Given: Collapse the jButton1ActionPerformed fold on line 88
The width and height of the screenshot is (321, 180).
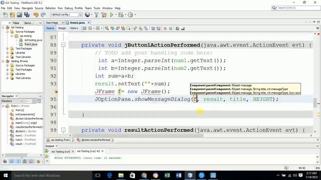Looking at the screenshot, I should pos(63,44).
